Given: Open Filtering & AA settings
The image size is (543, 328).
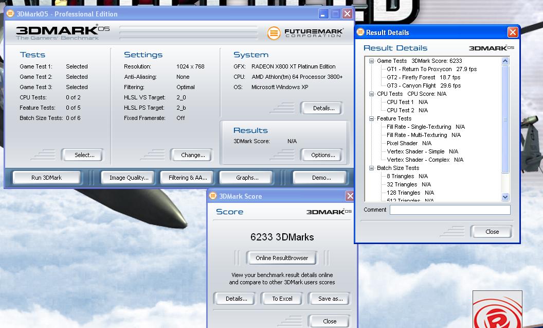Looking at the screenshot, I should coord(188,178).
